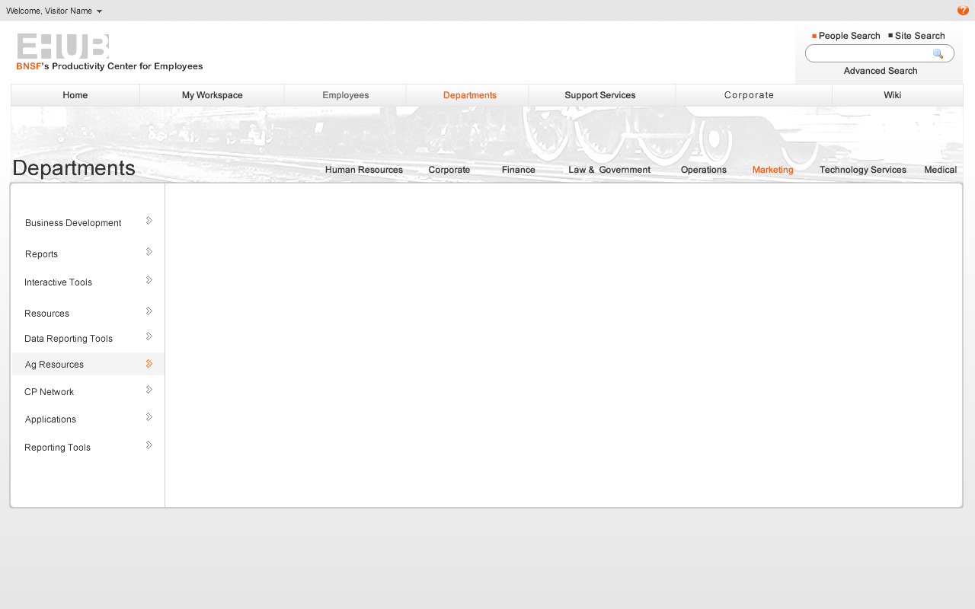Viewport: 975px width, 609px height.
Task: Open the Data Reporting Tools item
Action: [69, 339]
